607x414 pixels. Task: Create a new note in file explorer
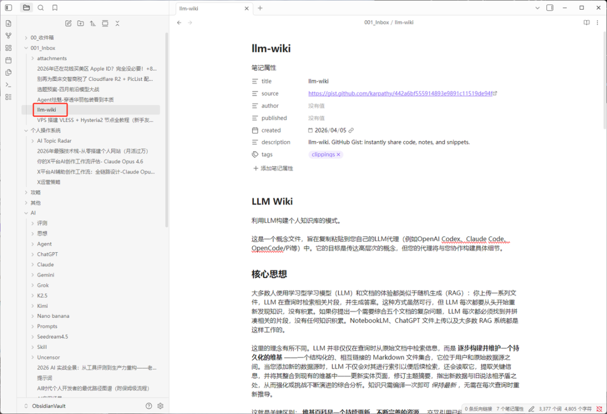tap(68, 24)
